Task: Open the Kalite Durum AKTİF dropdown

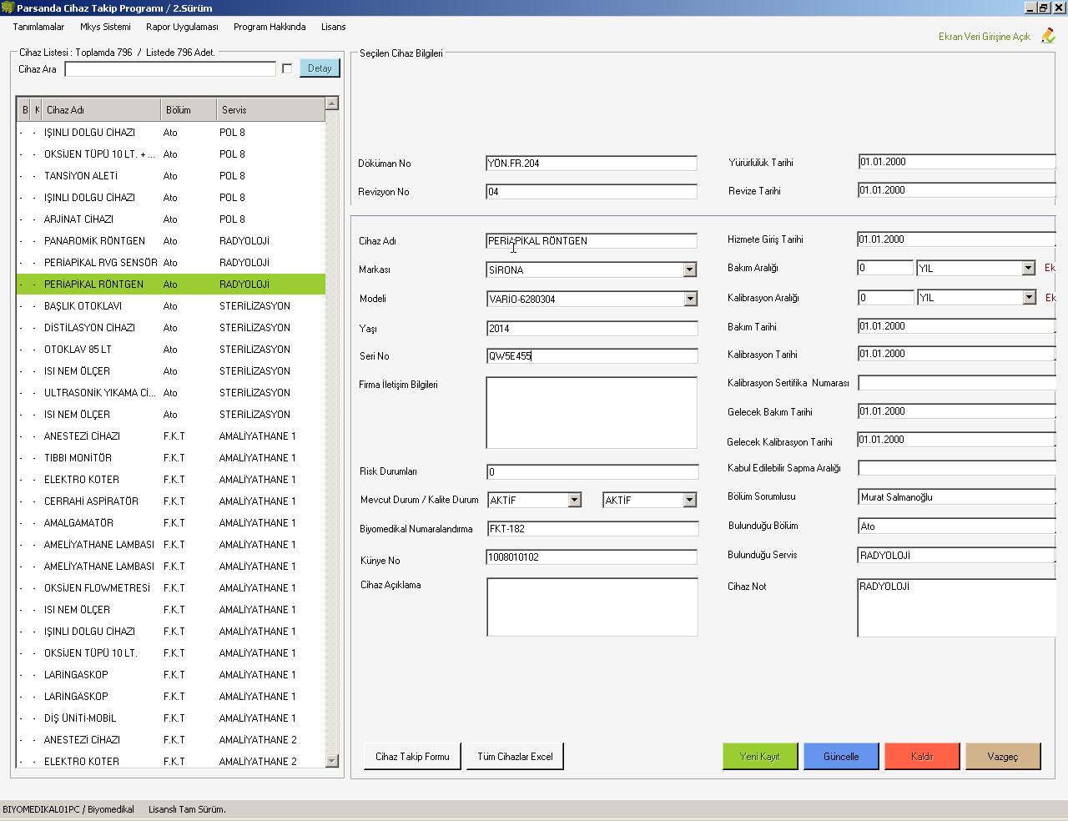Action: [689, 500]
